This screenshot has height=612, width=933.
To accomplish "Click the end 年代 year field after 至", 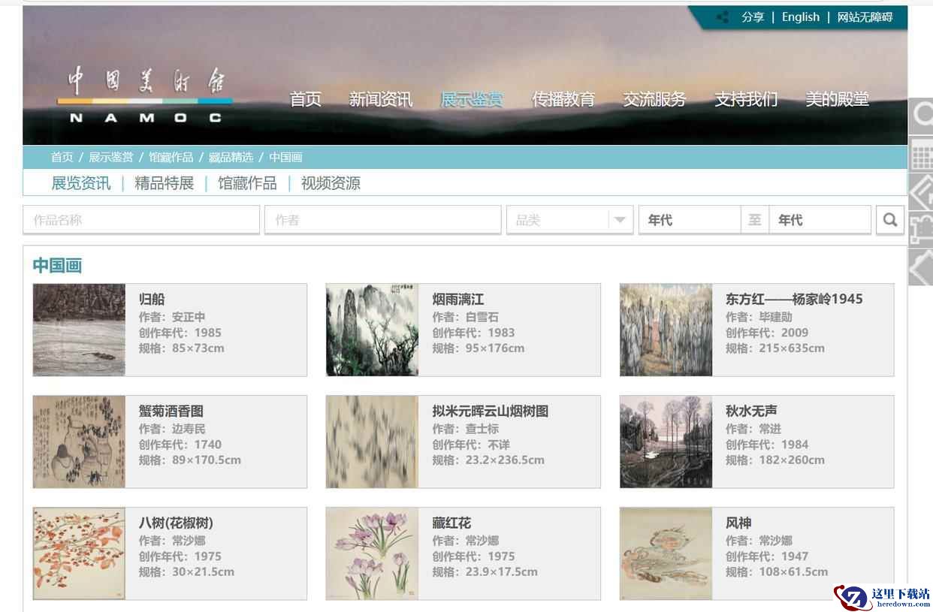I will [820, 220].
